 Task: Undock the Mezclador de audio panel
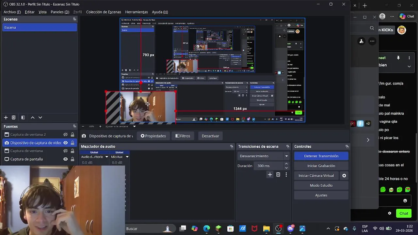coord(232,147)
